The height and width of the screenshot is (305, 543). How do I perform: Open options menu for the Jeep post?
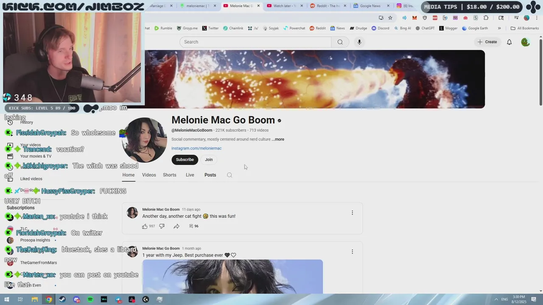coord(352,252)
